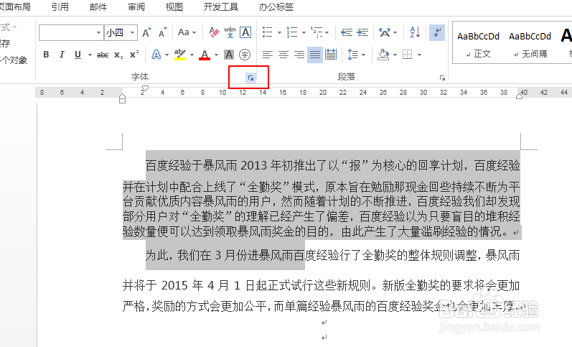Apply bulleted list
The image size is (572, 347).
pos(268,32)
